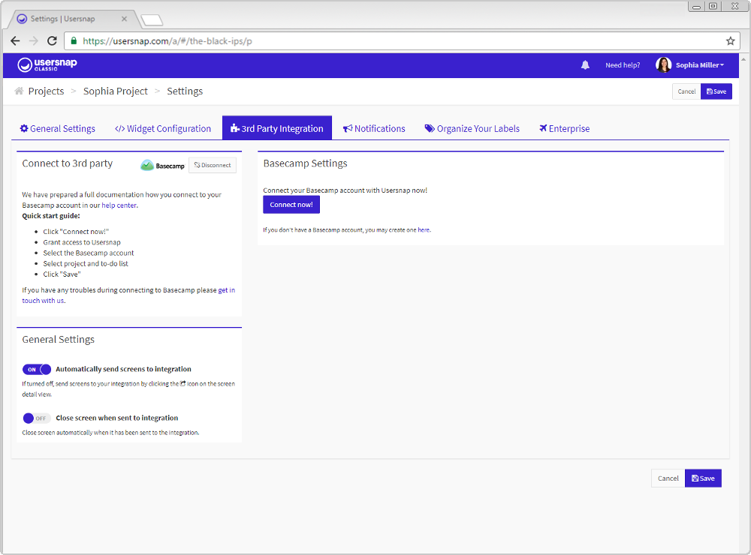Switch to the General Settings tab

pos(58,128)
